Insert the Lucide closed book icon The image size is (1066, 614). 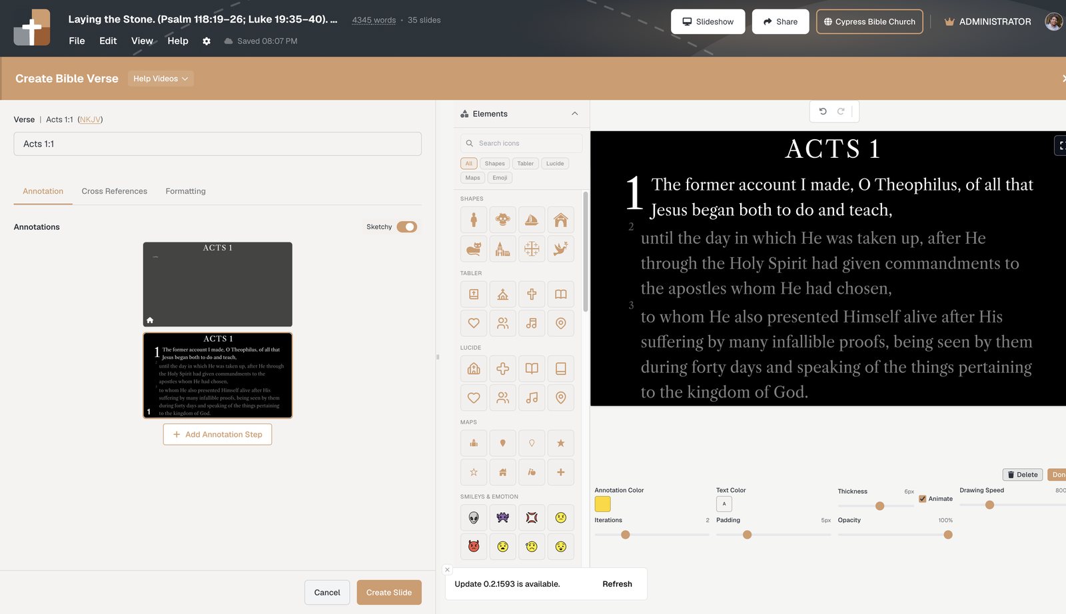pos(561,368)
